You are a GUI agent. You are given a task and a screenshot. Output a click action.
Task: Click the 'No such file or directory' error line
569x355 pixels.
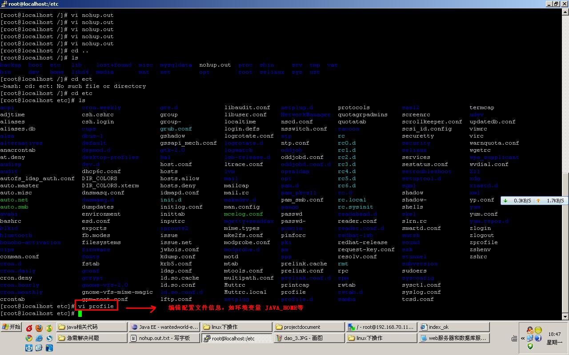pos(73,86)
